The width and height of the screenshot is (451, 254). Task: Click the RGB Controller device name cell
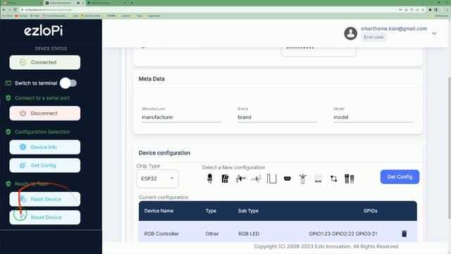pos(161,234)
